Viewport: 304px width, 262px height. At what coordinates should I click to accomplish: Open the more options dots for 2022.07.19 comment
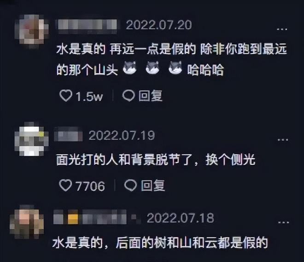tap(283, 140)
